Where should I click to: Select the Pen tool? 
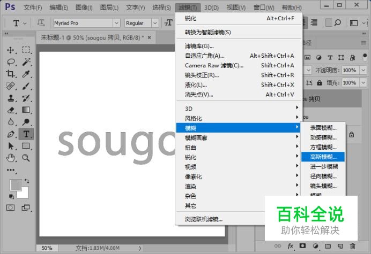point(10,134)
